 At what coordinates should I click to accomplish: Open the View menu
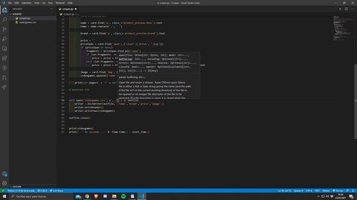pos(37,3)
